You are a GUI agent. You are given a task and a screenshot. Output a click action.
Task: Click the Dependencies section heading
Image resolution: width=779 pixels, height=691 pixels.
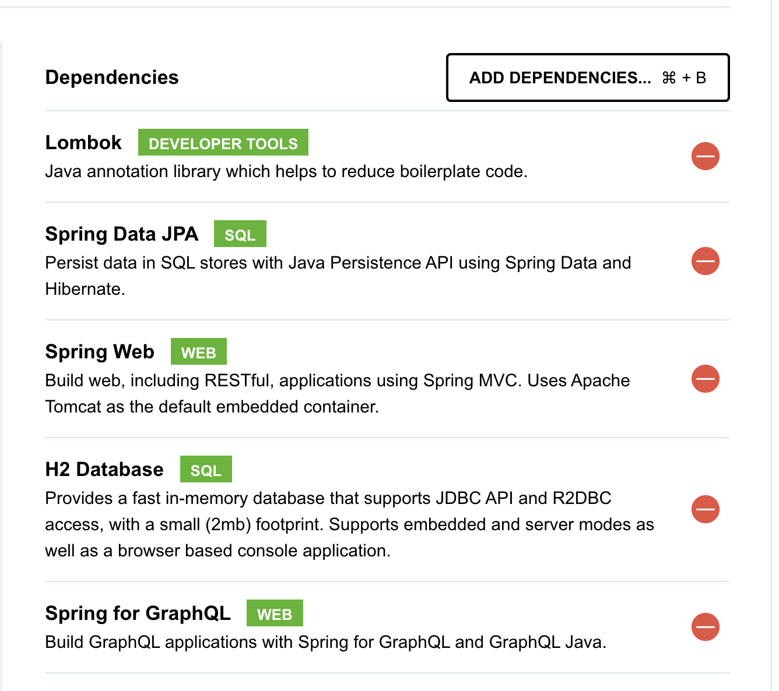click(112, 77)
